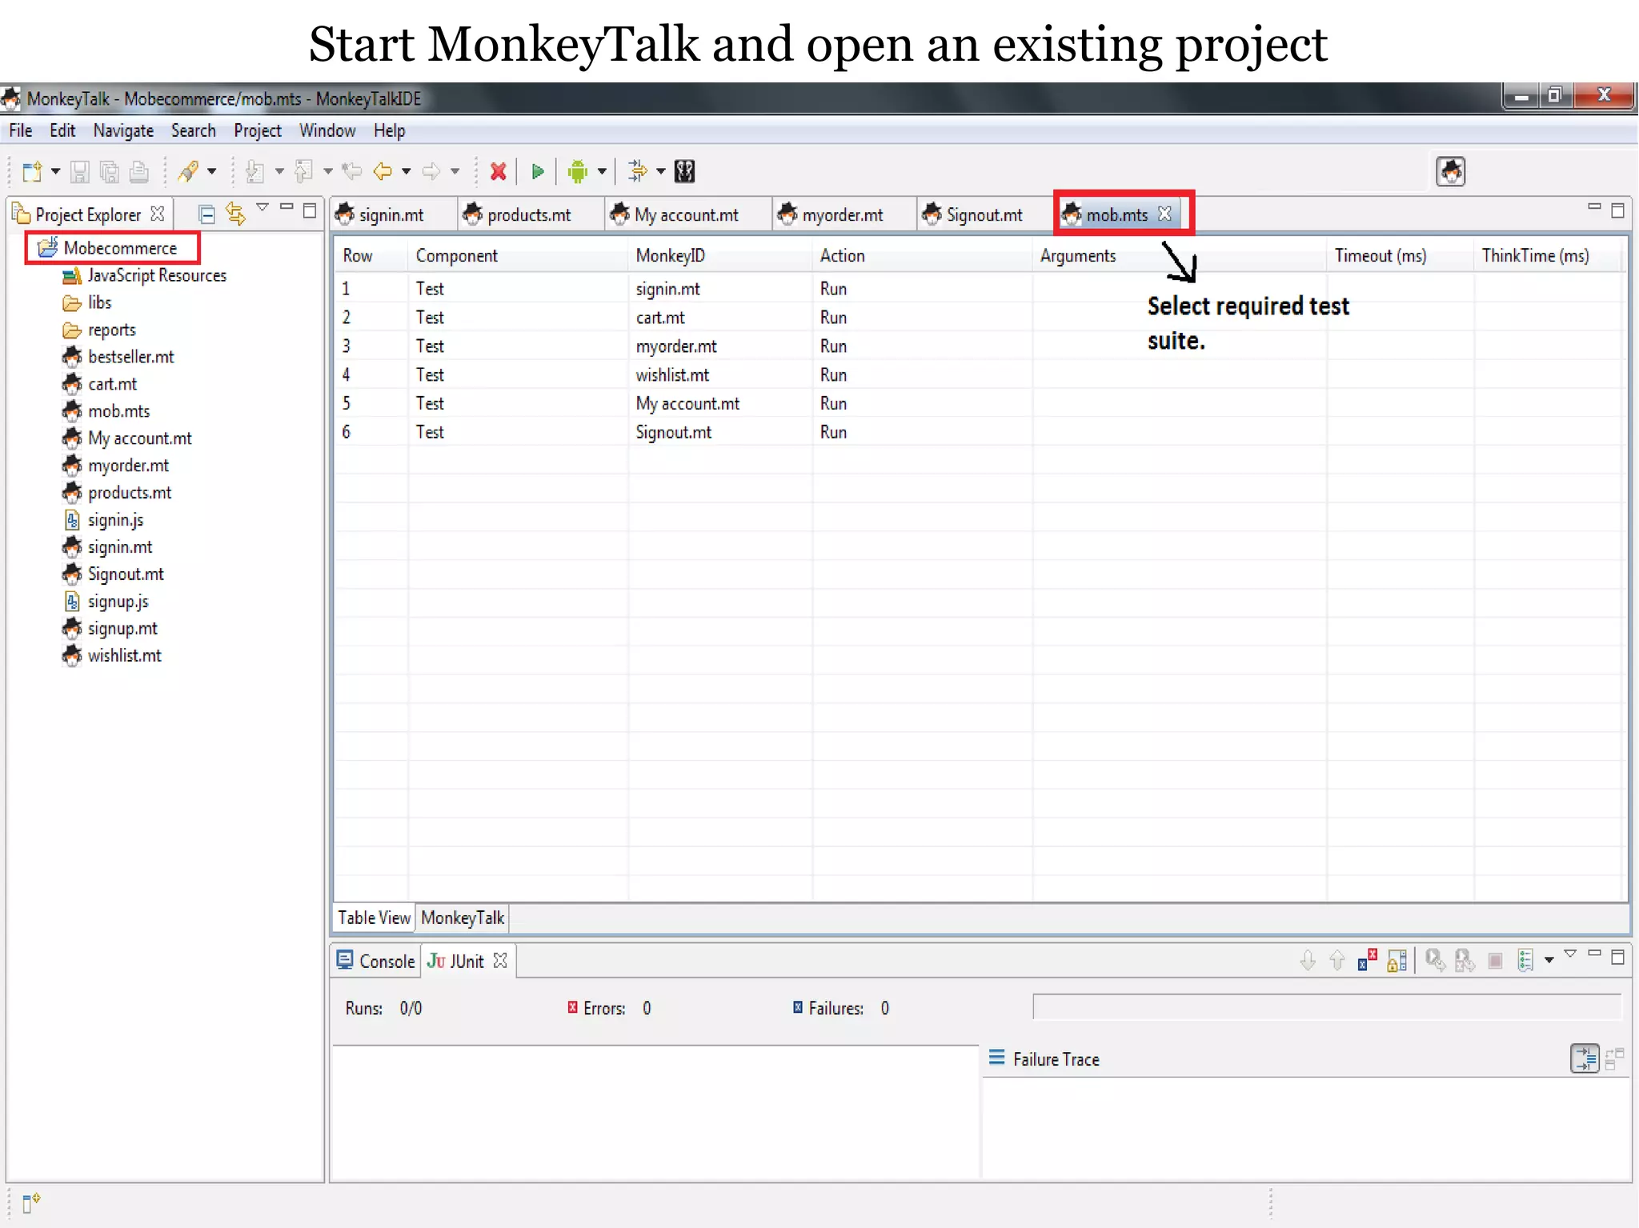Switch to the signin.mt editor tab

tap(391, 214)
